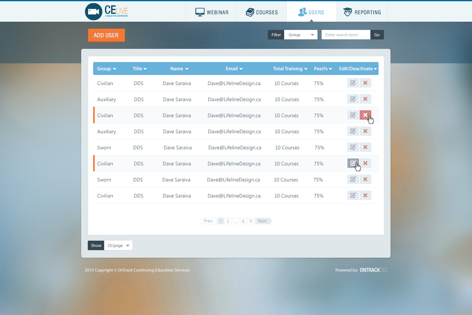
Task: Deactivate the last Civilian user row
Action: pyautogui.click(x=365, y=195)
